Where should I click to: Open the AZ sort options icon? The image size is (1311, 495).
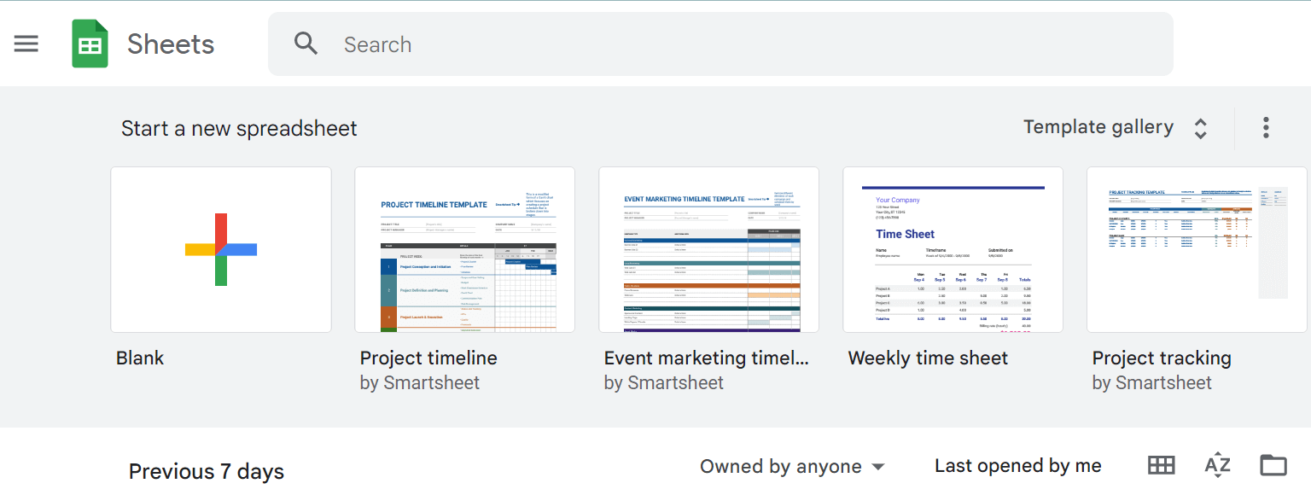tap(1217, 465)
